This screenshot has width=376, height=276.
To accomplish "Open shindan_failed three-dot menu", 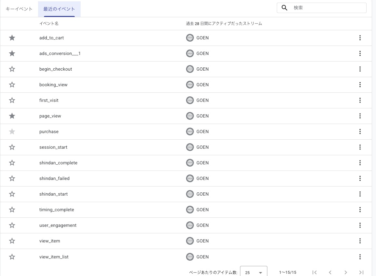I will [360, 178].
